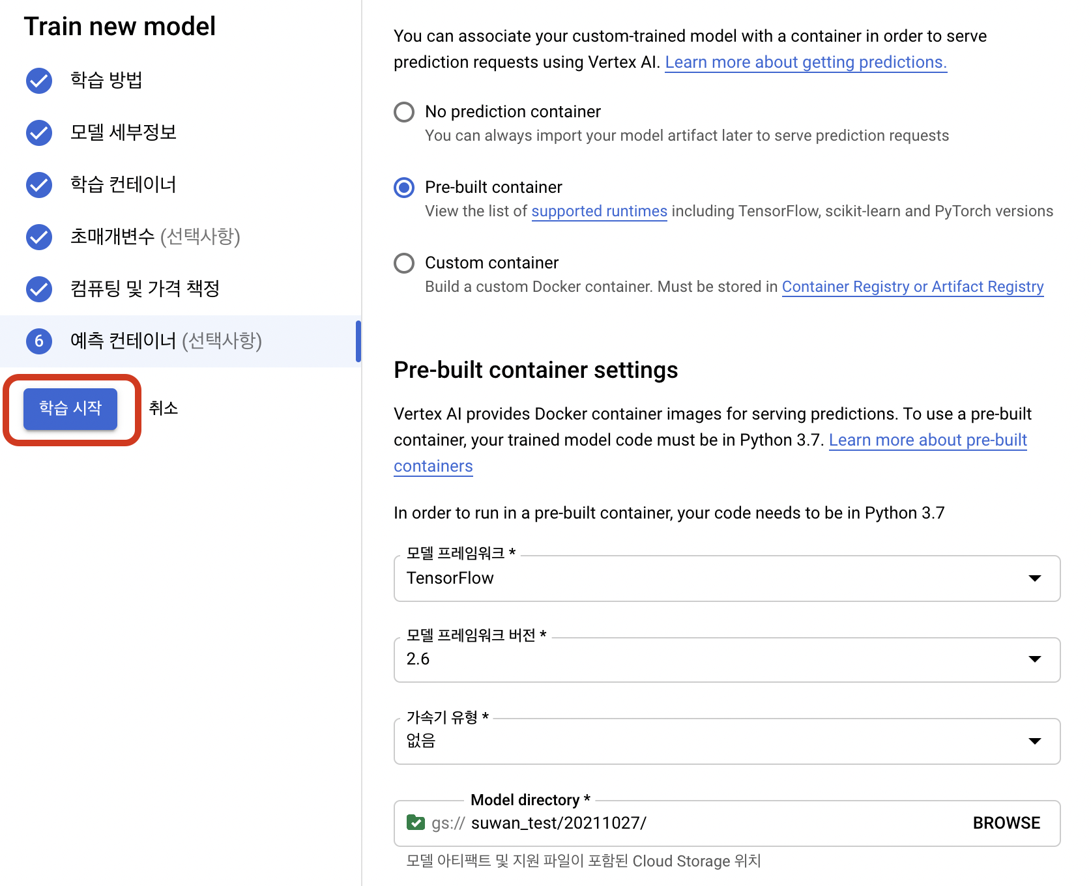The height and width of the screenshot is (886, 1091).
Task: Open the 모델 프레임워크 TensorFlow dropdown
Action: point(727,579)
